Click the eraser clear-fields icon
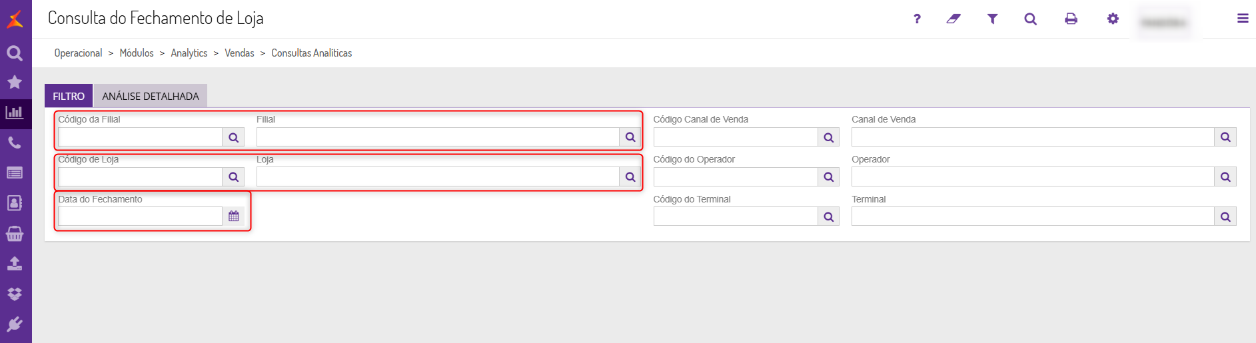 [x=953, y=19]
